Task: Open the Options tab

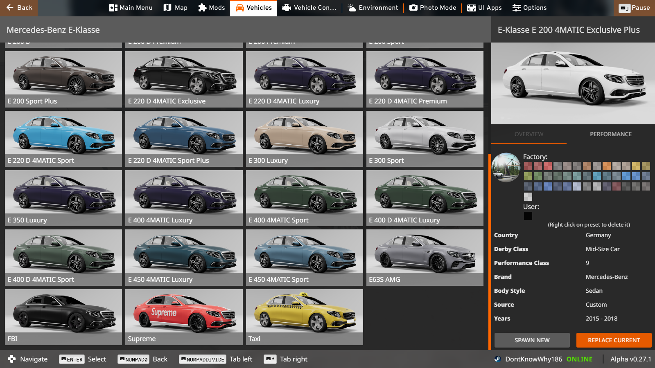Action: 530,8
